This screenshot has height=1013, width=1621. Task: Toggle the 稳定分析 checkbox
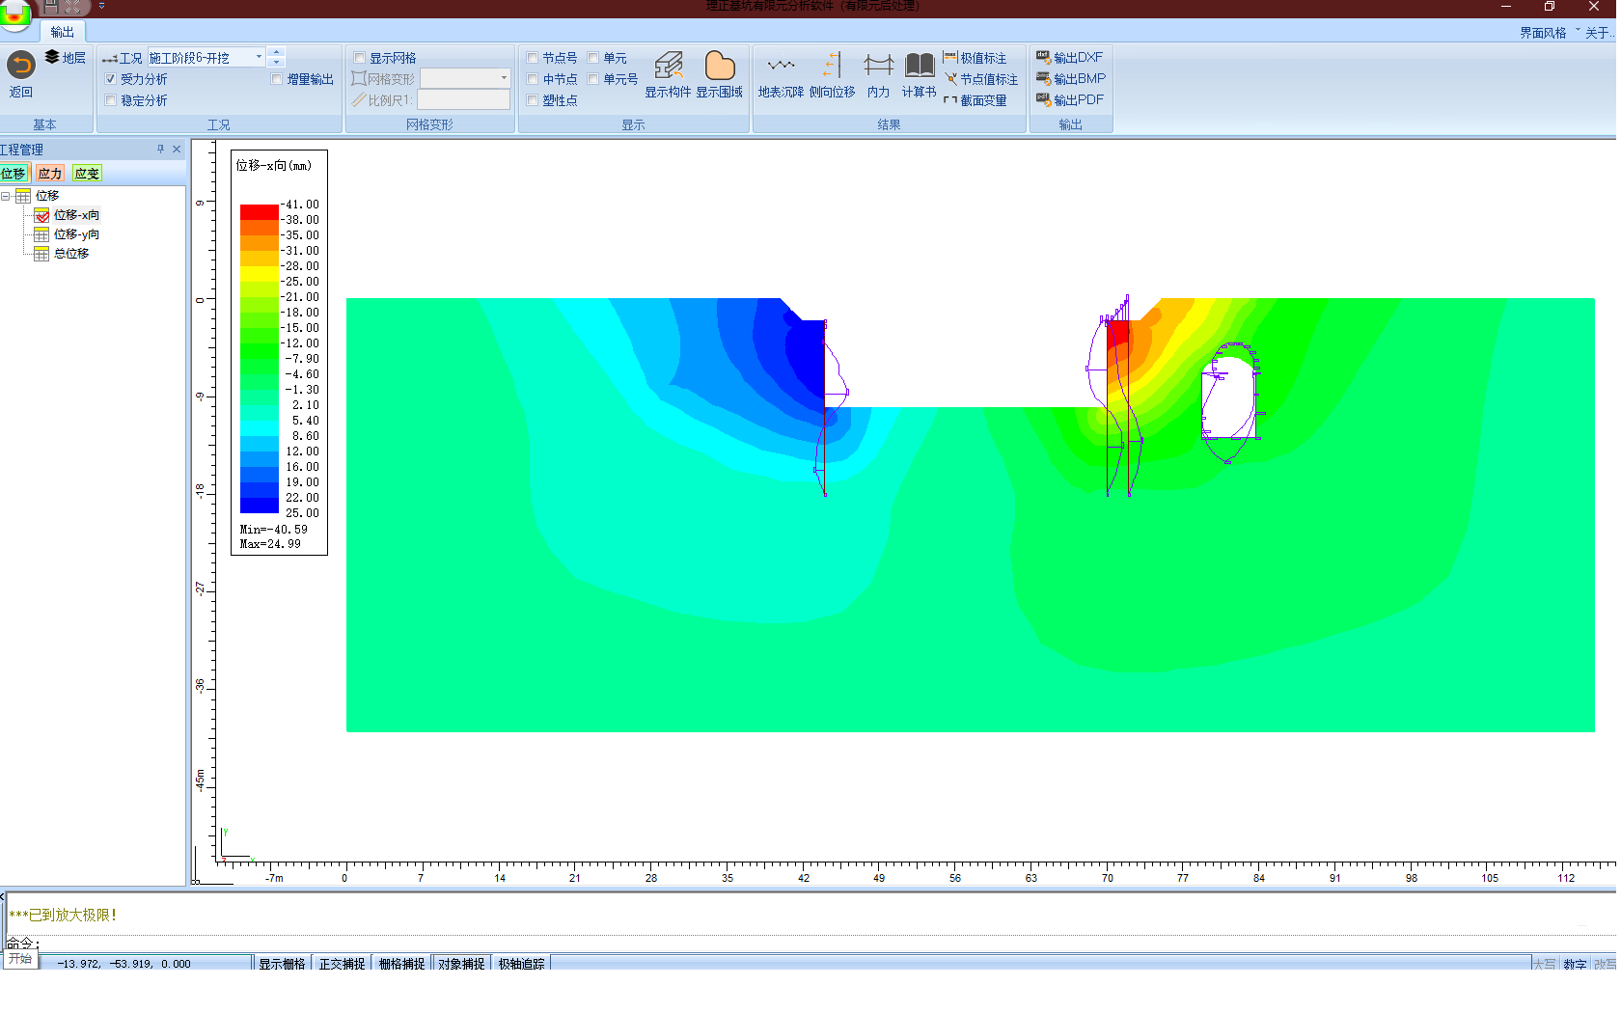111,100
